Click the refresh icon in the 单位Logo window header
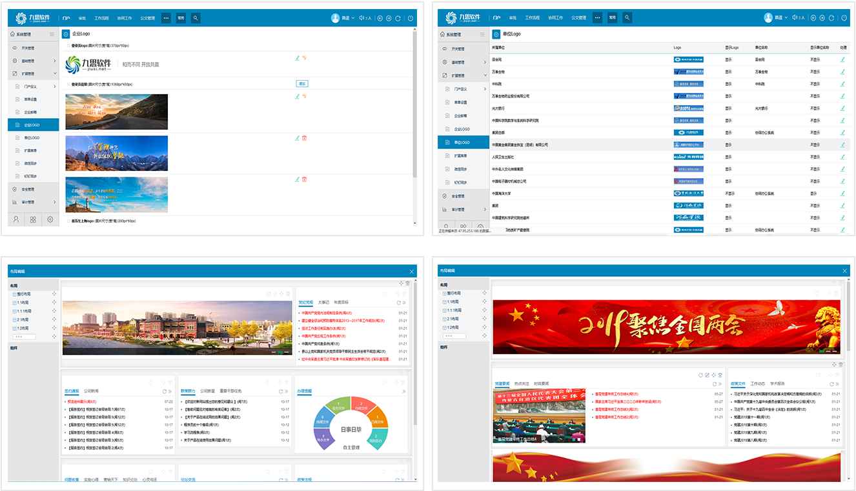Image resolution: width=856 pixels, height=491 pixels. [831, 18]
